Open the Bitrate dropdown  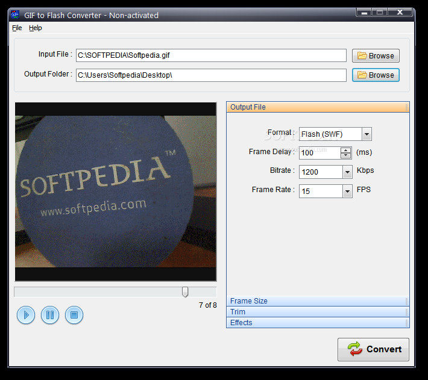[x=347, y=172]
